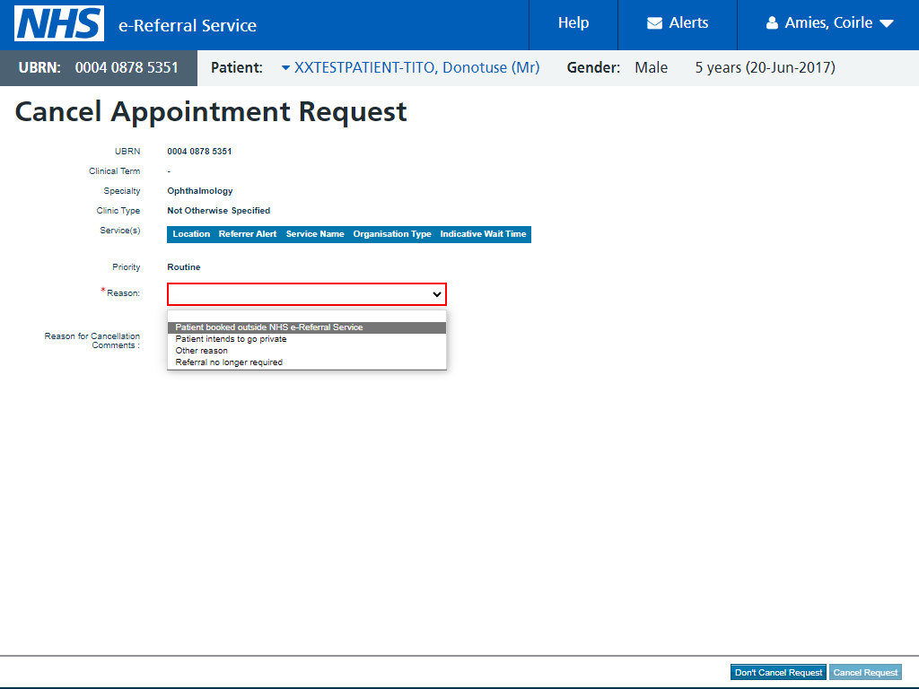
Task: Click the user profile icon
Action: (772, 22)
